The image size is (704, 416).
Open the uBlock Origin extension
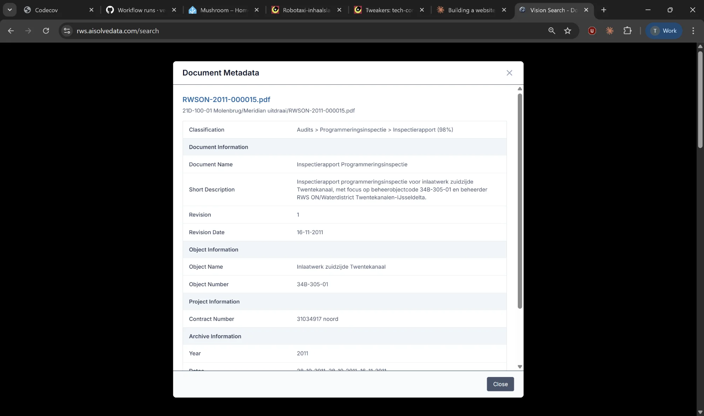(x=592, y=31)
